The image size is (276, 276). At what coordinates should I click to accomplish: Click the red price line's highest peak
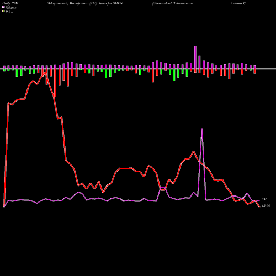(x=45, y=73)
